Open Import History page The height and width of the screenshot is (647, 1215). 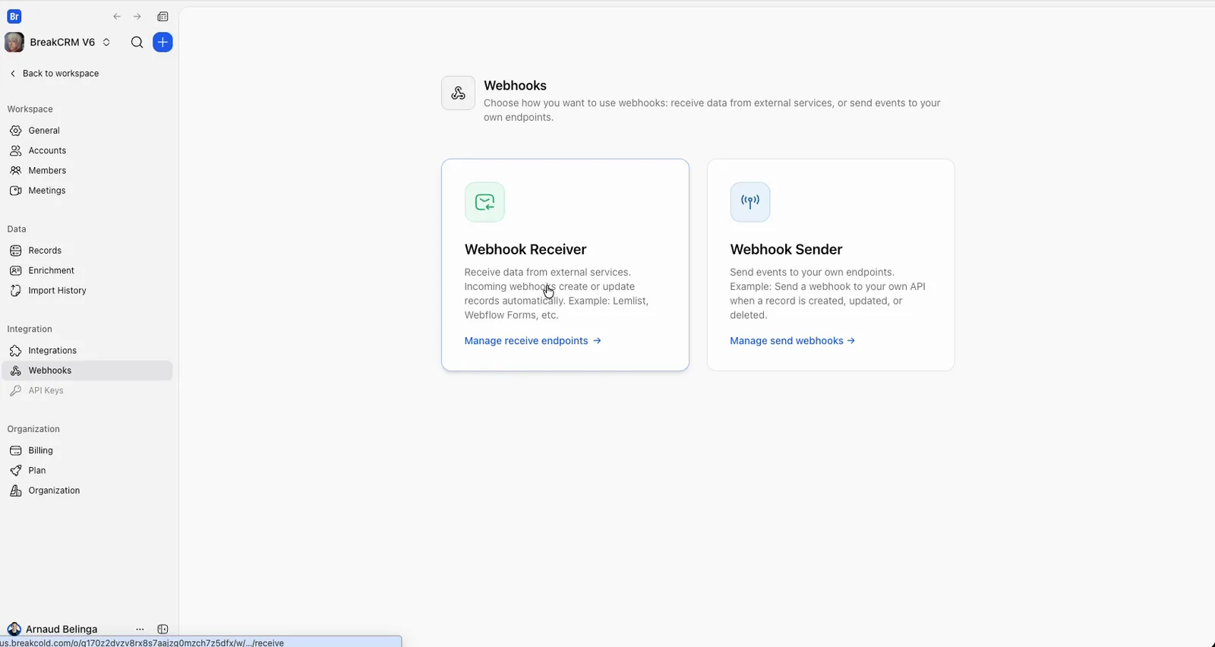coord(87,291)
